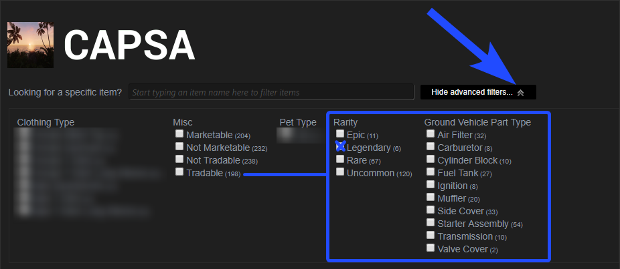
Task: Select the Valve Cover checkbox
Action: (x=431, y=248)
